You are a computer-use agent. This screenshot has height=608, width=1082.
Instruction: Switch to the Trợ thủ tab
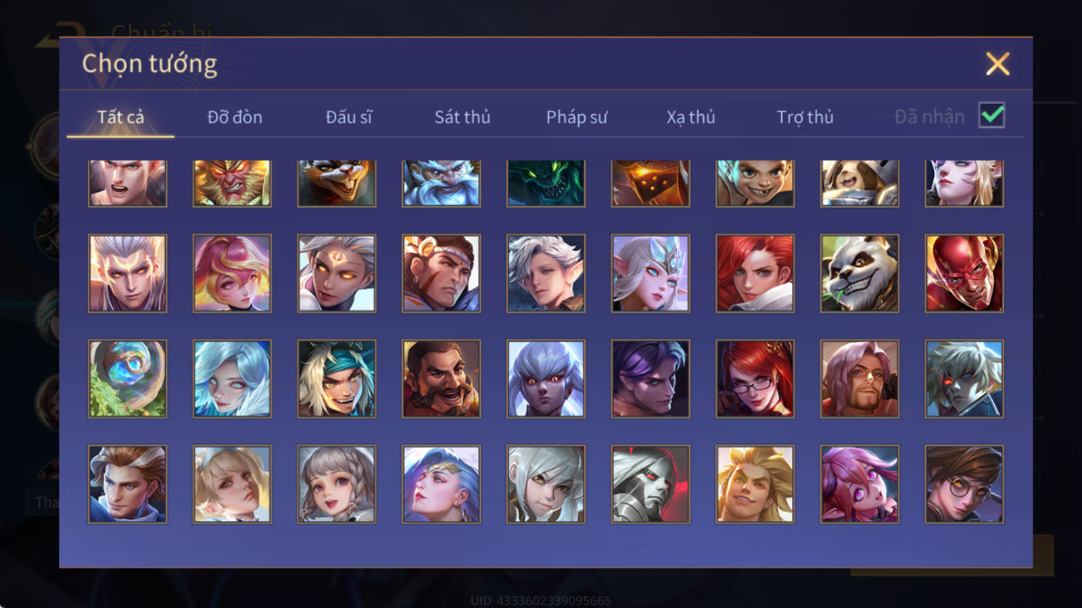point(805,117)
